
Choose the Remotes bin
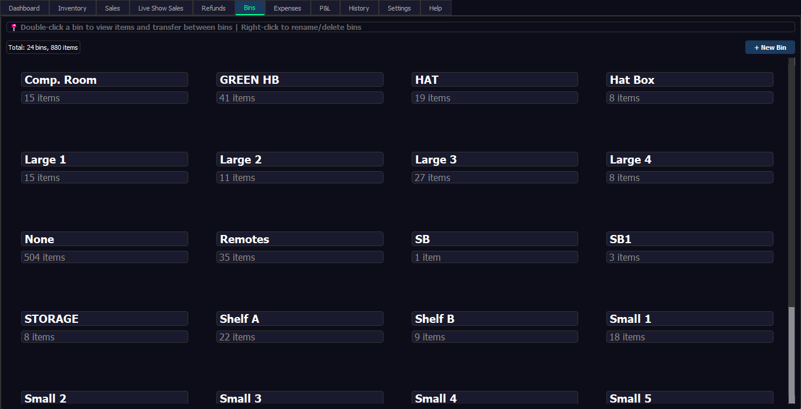coord(300,239)
